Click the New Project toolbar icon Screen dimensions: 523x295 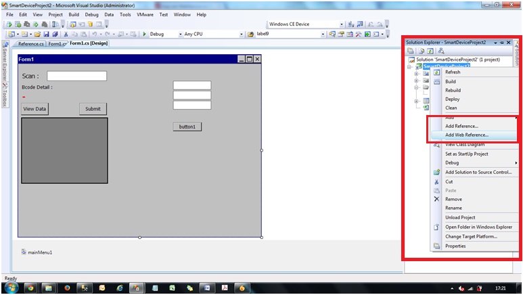click(x=12, y=34)
